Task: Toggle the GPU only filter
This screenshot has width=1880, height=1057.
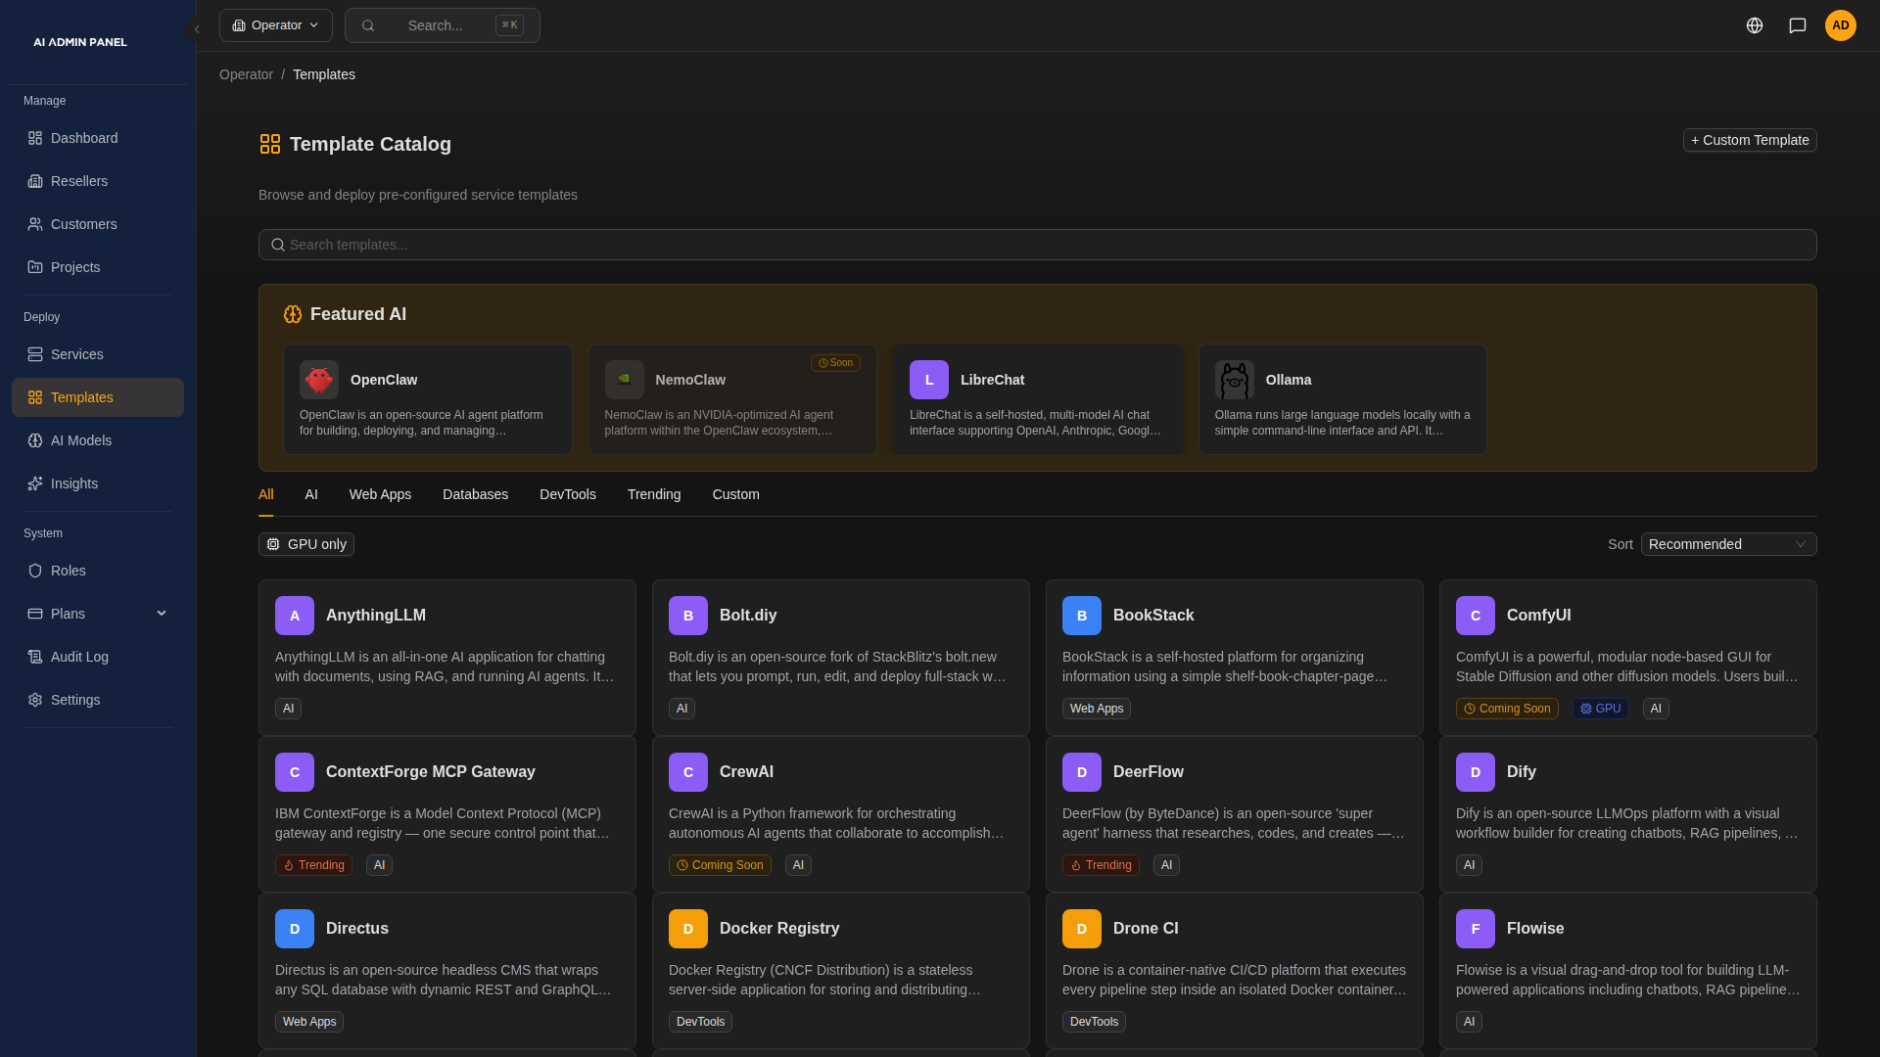Action: (x=306, y=544)
